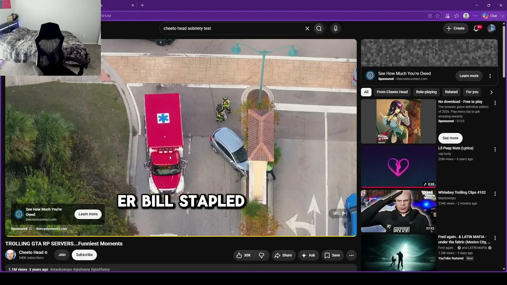507x285 pixels.
Task: Click the Whiteboy Trolling Clips #102 title
Action: click(x=462, y=192)
